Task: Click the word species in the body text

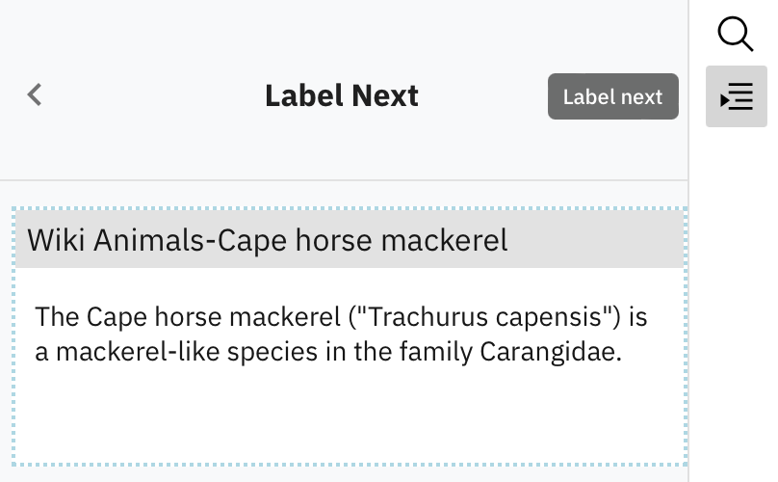Action: 272,352
